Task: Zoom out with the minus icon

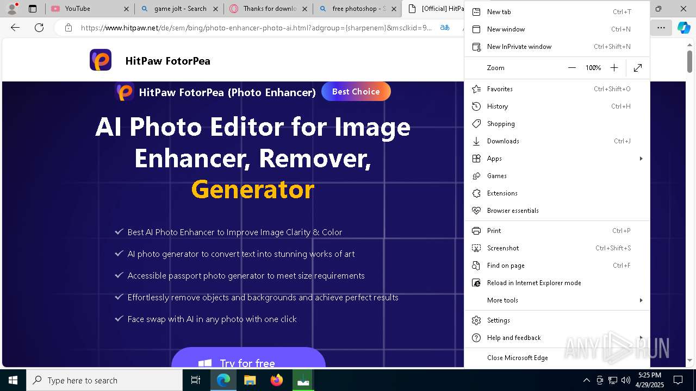Action: click(x=571, y=68)
